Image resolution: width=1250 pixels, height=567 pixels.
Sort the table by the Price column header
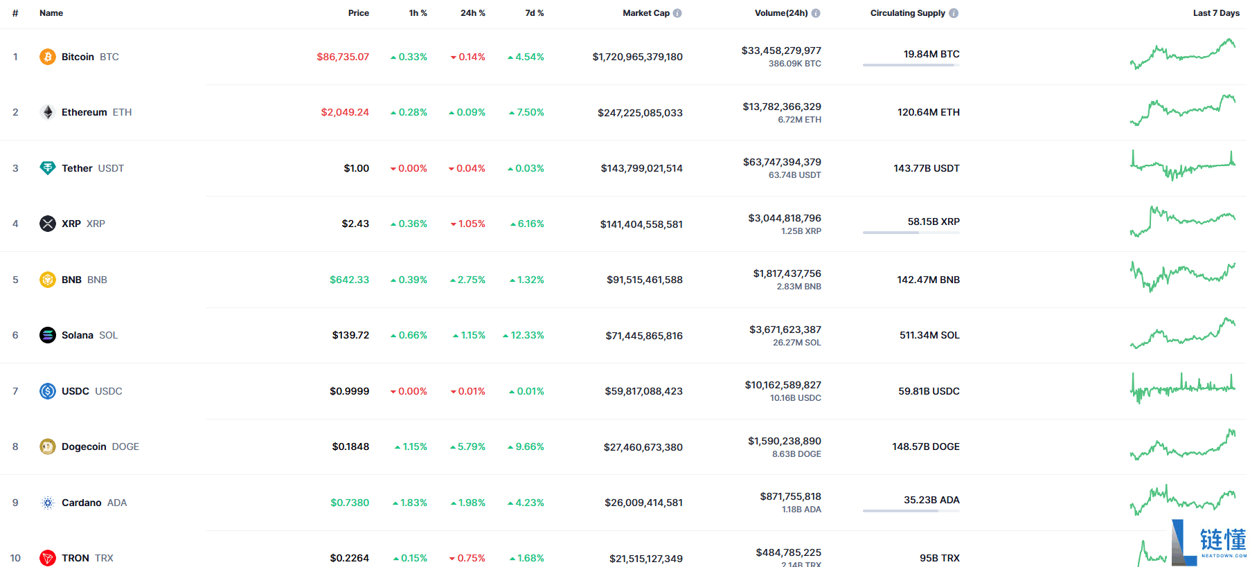[359, 13]
